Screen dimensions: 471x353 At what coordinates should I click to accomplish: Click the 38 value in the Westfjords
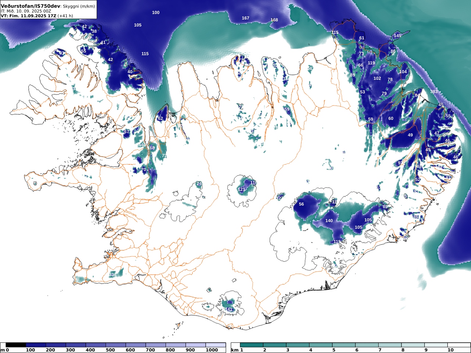(94, 31)
